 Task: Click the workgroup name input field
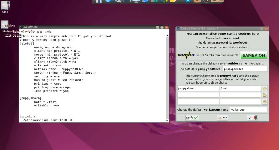(x=248, y=109)
